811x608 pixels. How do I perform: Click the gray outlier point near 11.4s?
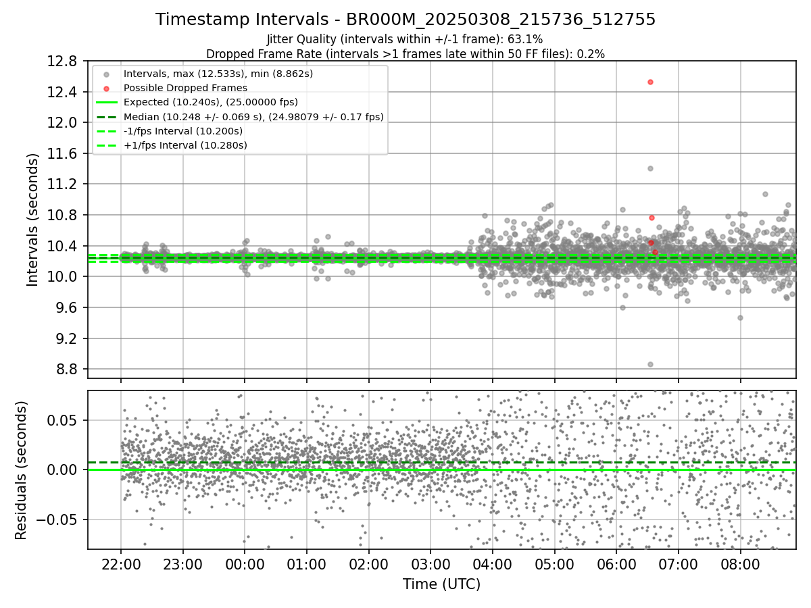pyautogui.click(x=650, y=168)
